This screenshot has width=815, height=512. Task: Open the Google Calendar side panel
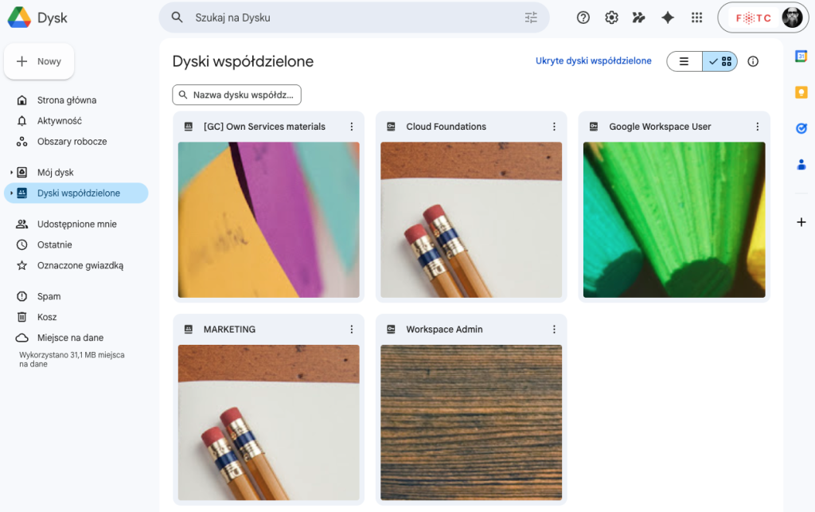pyautogui.click(x=801, y=56)
